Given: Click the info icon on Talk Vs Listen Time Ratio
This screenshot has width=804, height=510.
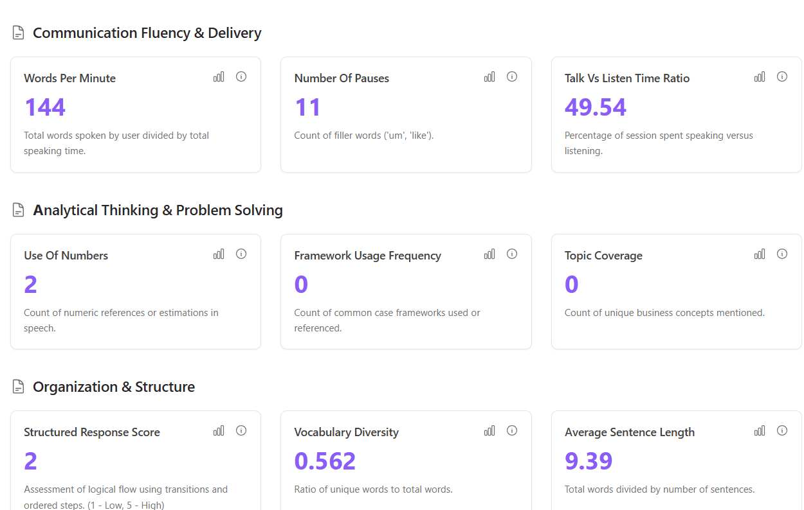Looking at the screenshot, I should 782,76.
